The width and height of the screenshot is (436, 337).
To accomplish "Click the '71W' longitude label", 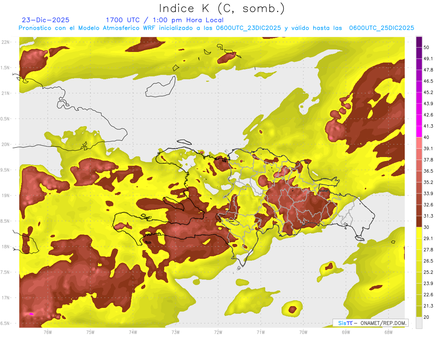I will point(261,332).
